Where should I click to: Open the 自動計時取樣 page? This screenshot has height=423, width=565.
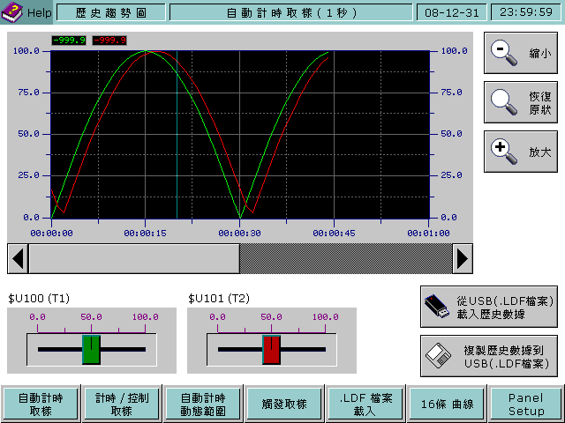coord(41,404)
